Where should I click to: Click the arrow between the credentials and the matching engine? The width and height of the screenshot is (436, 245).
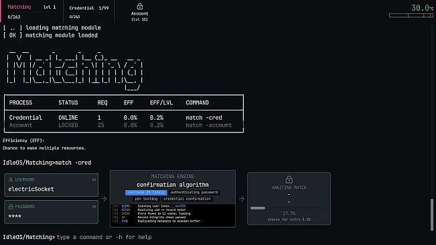pyautogui.click(x=104, y=199)
